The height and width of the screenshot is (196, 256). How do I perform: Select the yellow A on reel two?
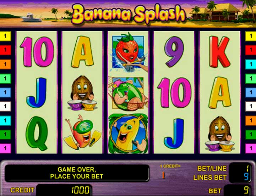(x=82, y=52)
